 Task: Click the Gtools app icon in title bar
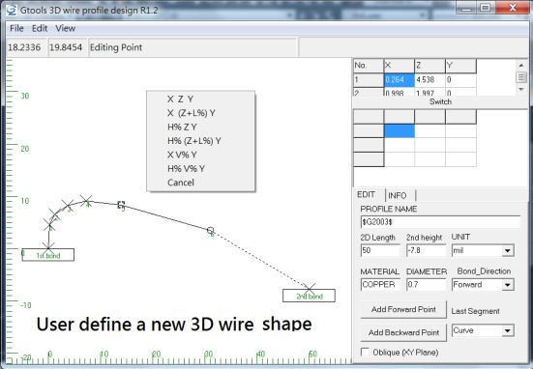[12, 10]
